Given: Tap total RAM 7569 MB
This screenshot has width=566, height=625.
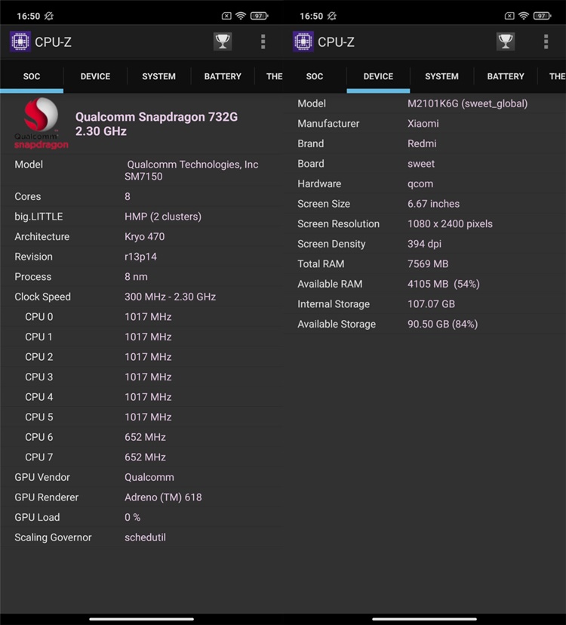Looking at the screenshot, I should tap(428, 264).
